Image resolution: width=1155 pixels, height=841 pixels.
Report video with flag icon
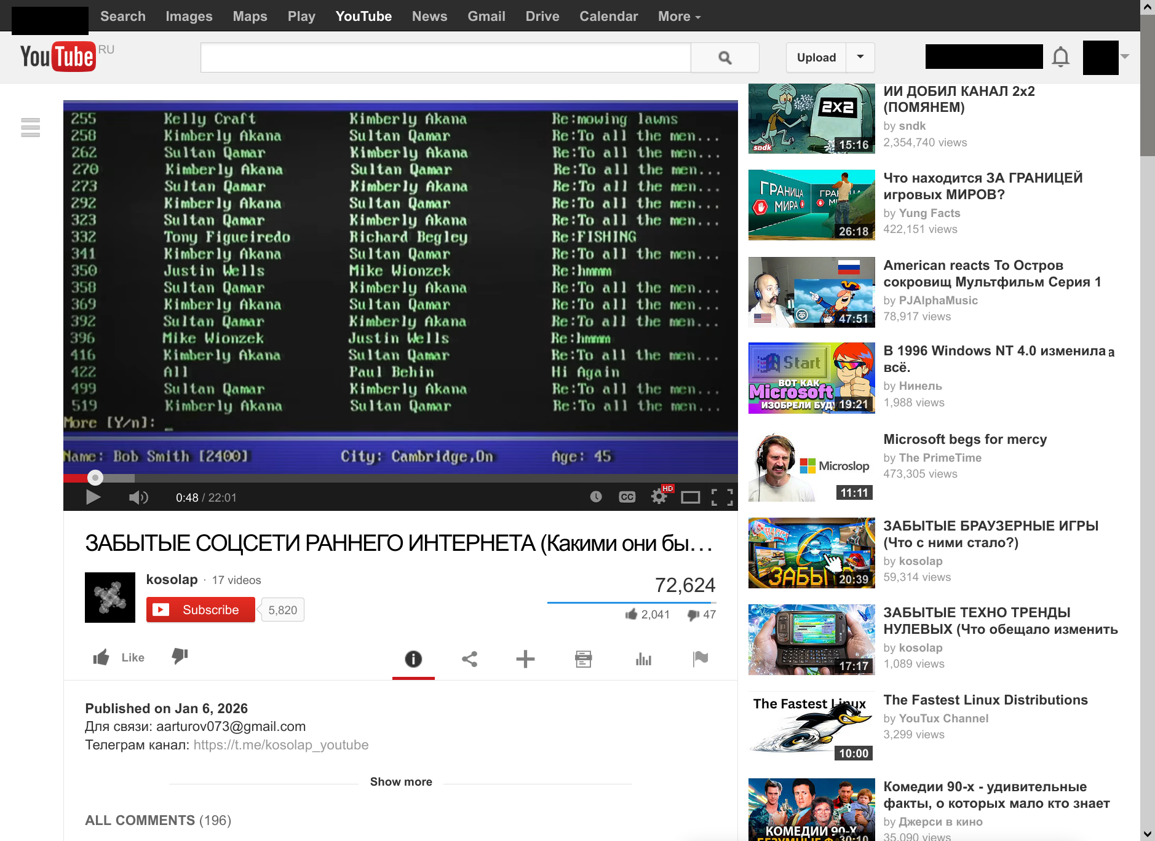pyautogui.click(x=700, y=659)
